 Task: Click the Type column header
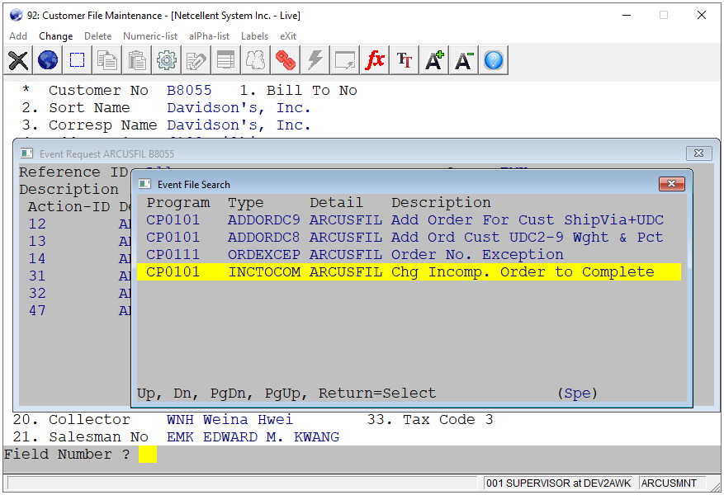tap(246, 203)
